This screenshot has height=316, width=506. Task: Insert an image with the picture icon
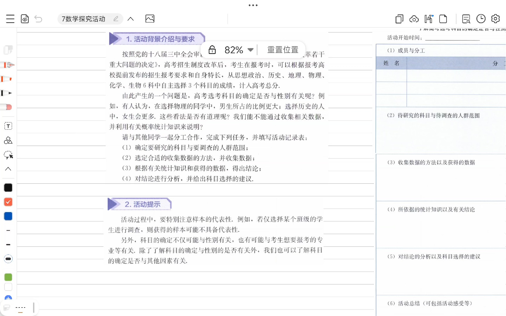pyautogui.click(x=150, y=19)
